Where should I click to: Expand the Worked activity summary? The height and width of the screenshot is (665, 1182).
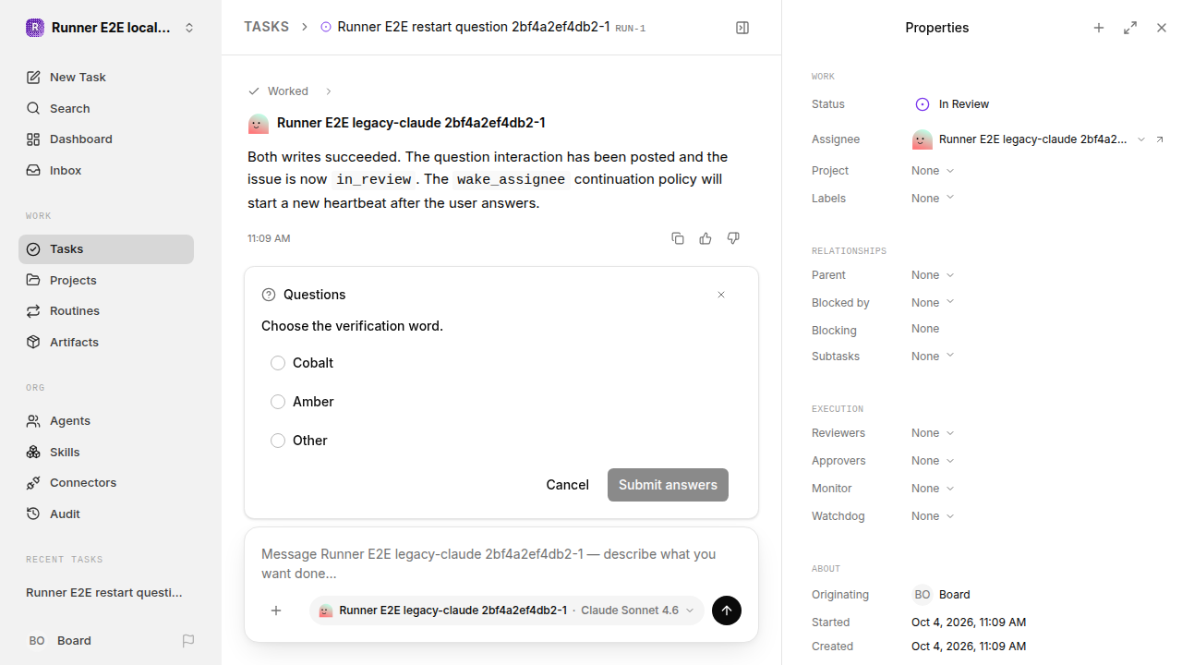click(x=290, y=91)
